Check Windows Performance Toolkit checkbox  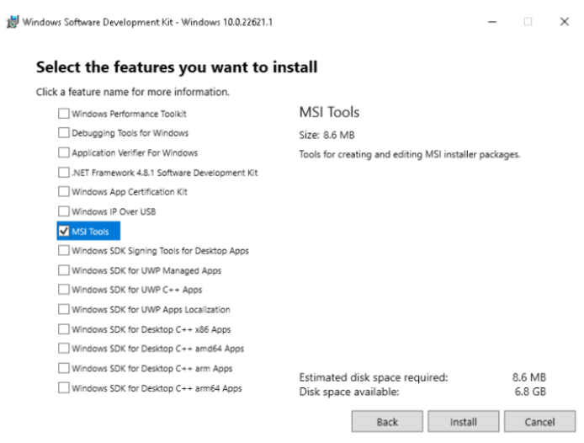click(64, 114)
